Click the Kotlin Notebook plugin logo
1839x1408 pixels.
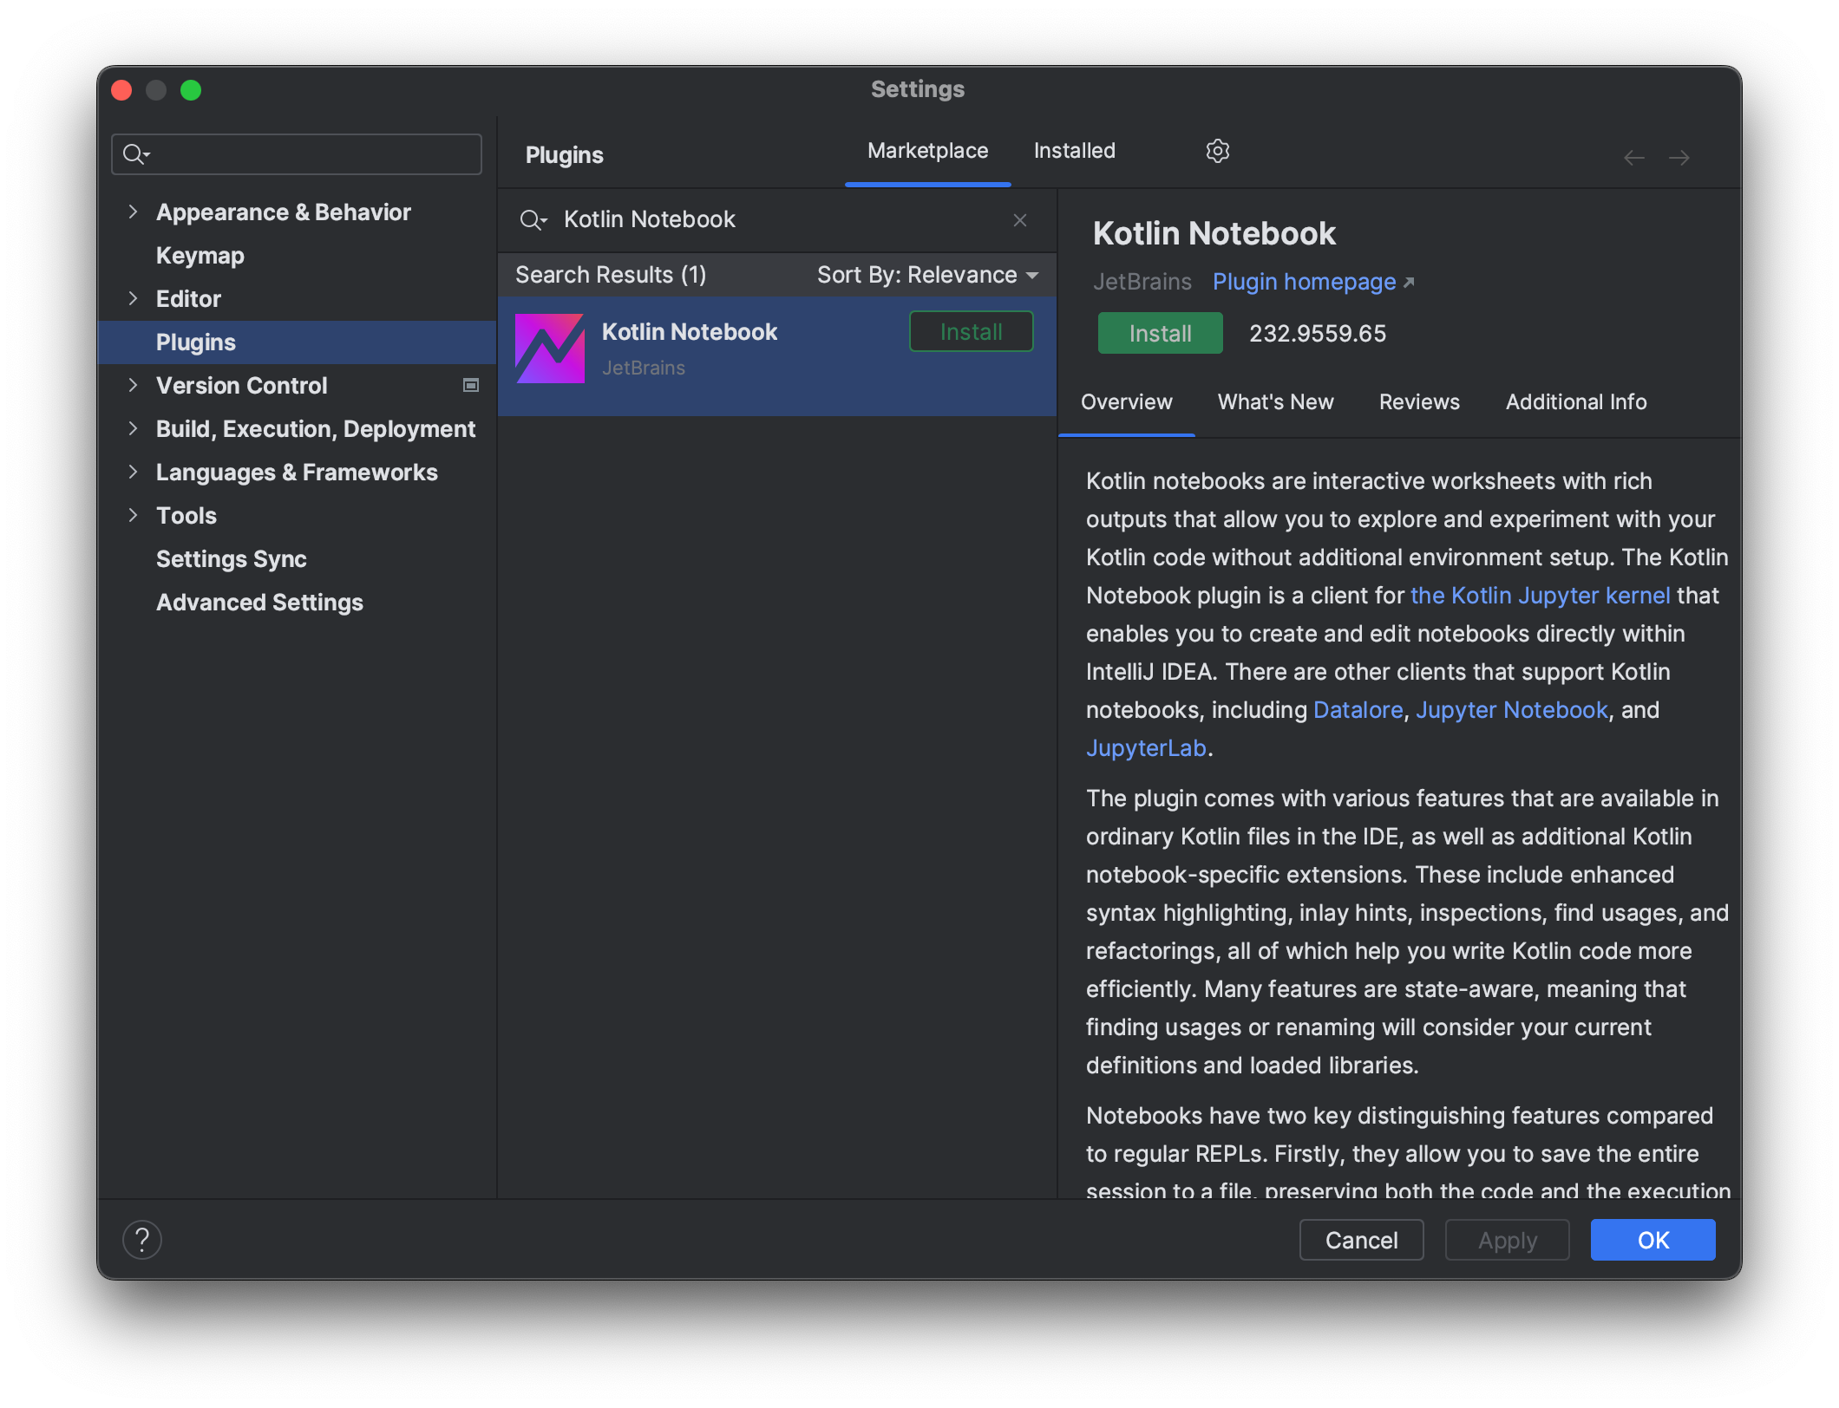pos(550,349)
